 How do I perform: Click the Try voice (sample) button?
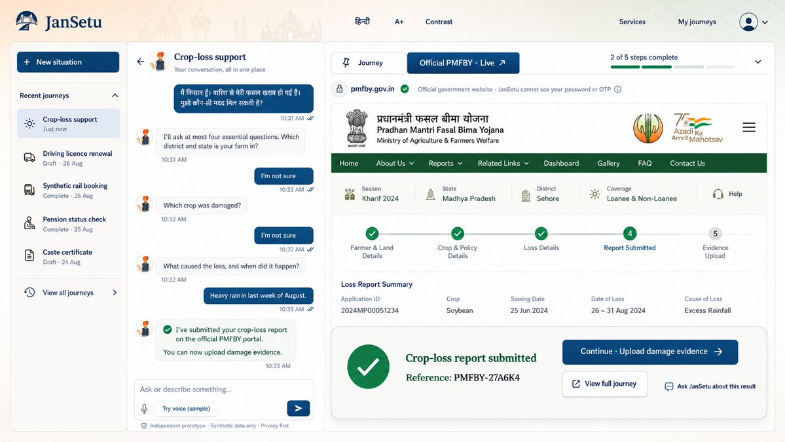tap(186, 409)
